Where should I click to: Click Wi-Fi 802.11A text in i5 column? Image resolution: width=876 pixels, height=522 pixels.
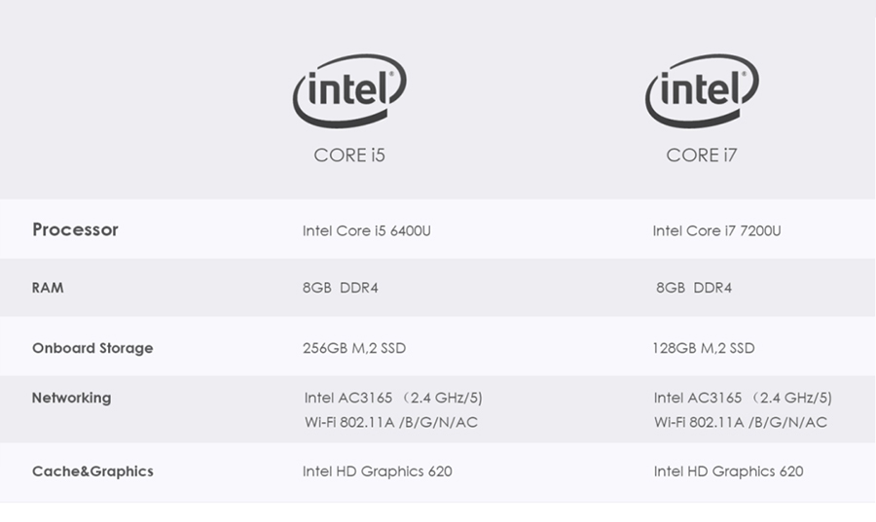[x=349, y=422]
